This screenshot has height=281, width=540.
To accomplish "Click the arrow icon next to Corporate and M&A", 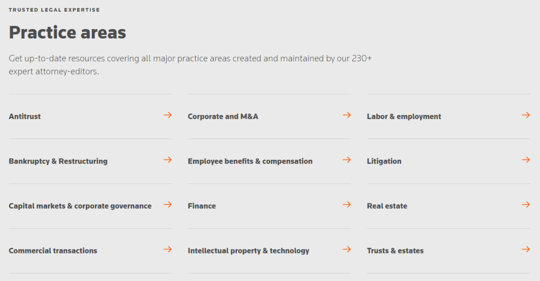I will pyautogui.click(x=347, y=115).
